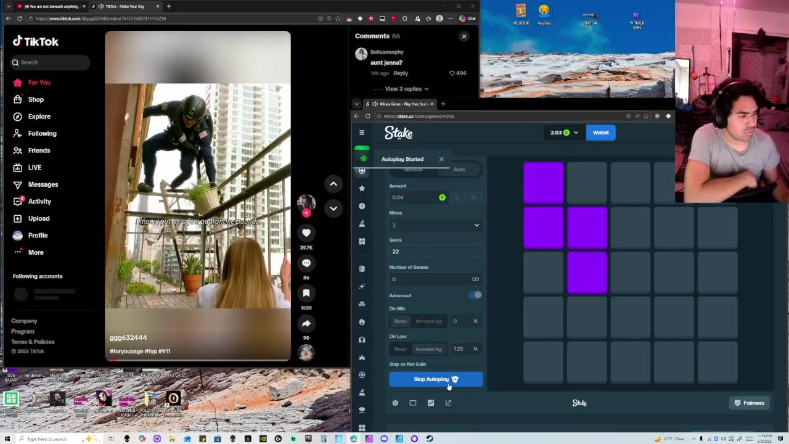The image size is (789, 444).
Task: Open the sound disc avatar under share
Action: pos(306,351)
